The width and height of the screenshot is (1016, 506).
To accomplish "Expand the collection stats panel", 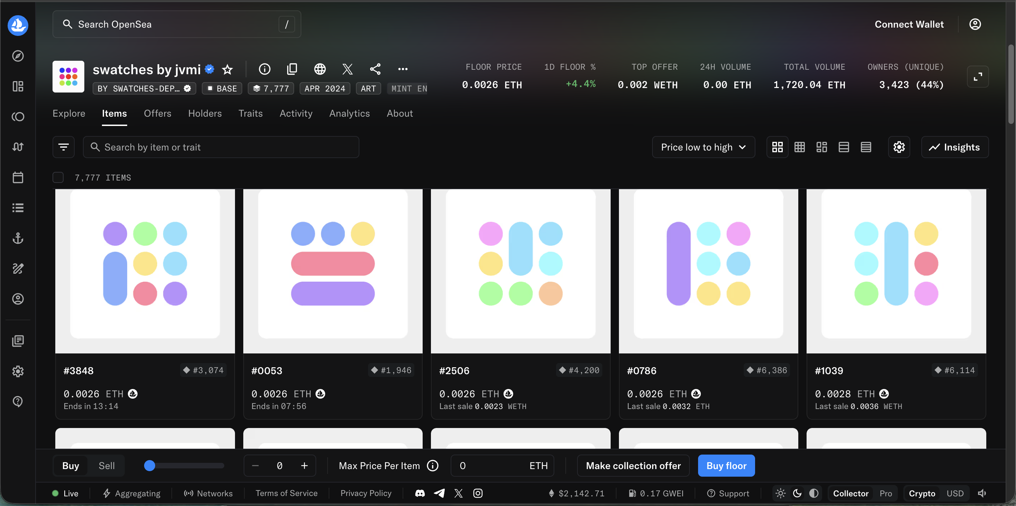I will tap(977, 76).
